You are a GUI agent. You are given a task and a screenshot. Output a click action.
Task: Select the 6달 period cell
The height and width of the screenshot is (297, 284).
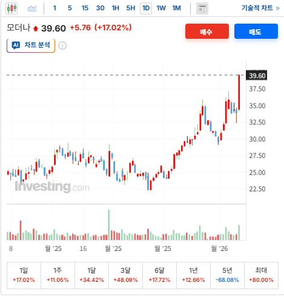tap(159, 275)
